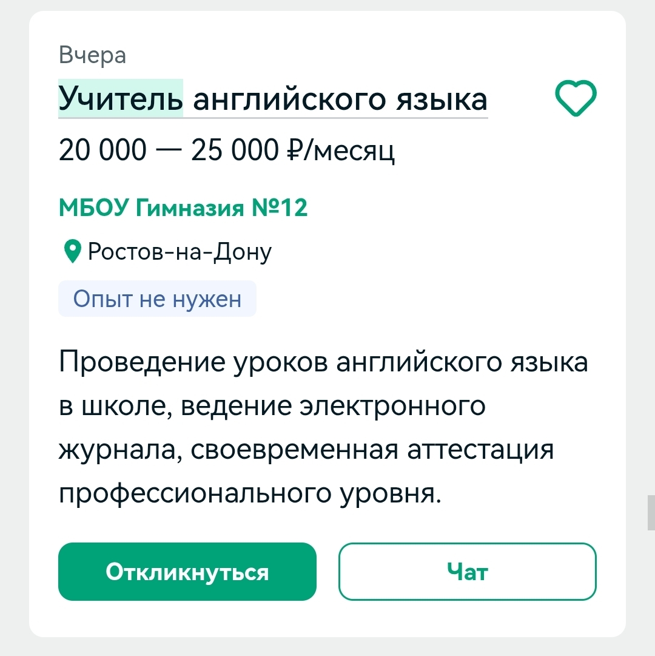
Task: Add the vacancy to favorites with the heart
Action: [x=576, y=99]
